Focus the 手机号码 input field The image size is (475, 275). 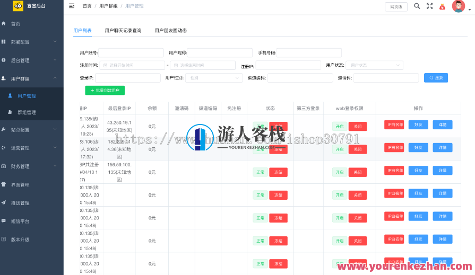coord(309,52)
